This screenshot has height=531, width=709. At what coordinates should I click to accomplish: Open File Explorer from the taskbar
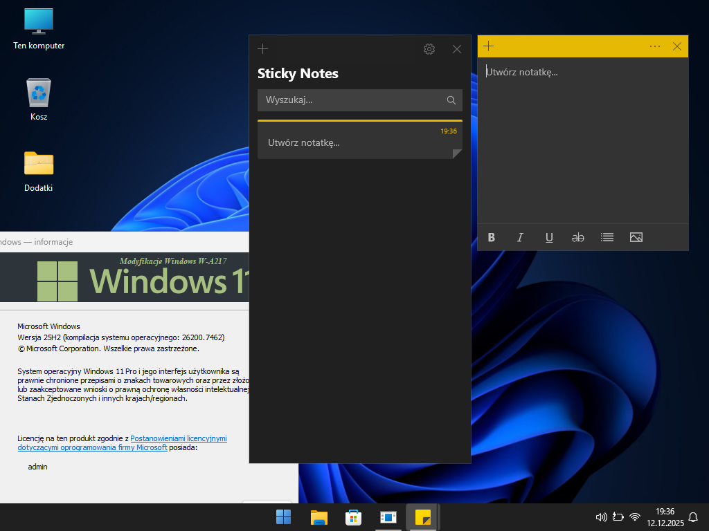click(318, 517)
